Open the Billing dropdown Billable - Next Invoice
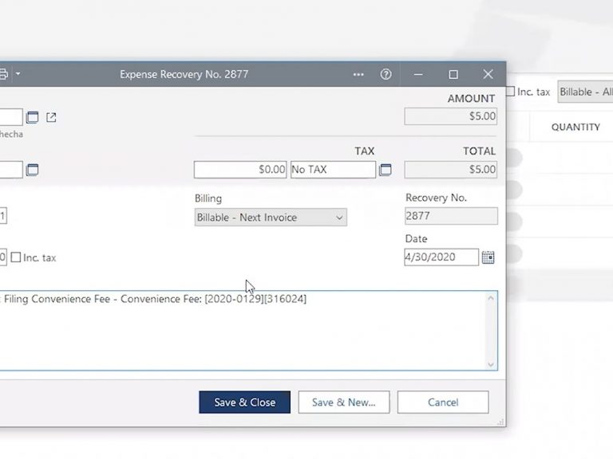This screenshot has height=459, width=613. (271, 218)
